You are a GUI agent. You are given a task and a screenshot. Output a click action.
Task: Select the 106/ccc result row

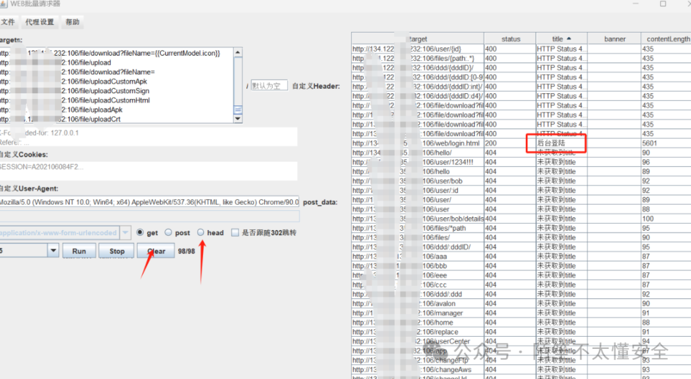tap(521, 285)
